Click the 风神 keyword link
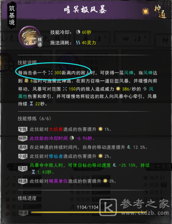This screenshot has height=224, width=172. tap(128, 73)
